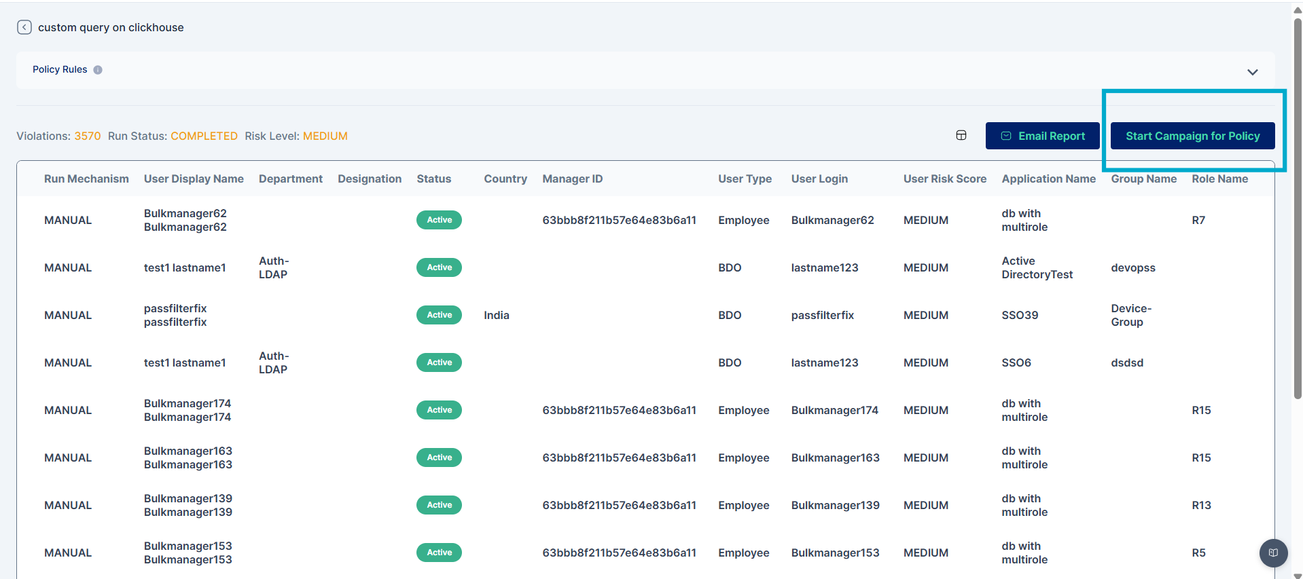This screenshot has height=579, width=1303.
Task: Select the Application Name column header
Action: pyautogui.click(x=1048, y=179)
